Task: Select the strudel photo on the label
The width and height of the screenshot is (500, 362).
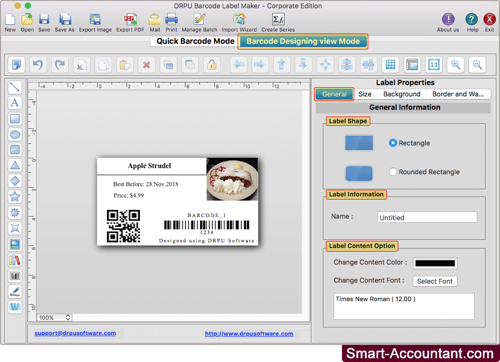Action: (232, 179)
